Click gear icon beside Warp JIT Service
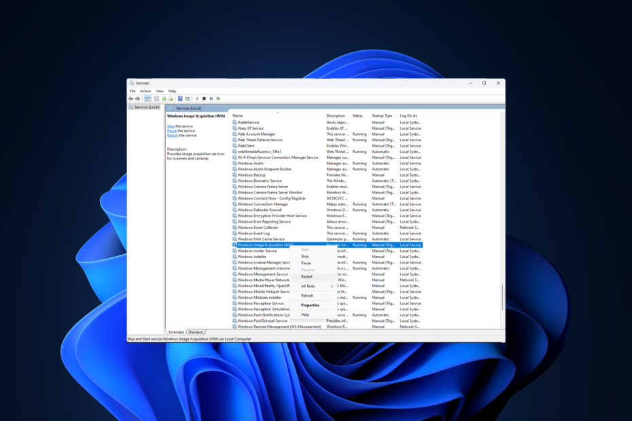Screen dimensions: 632x421 pyautogui.click(x=234, y=128)
